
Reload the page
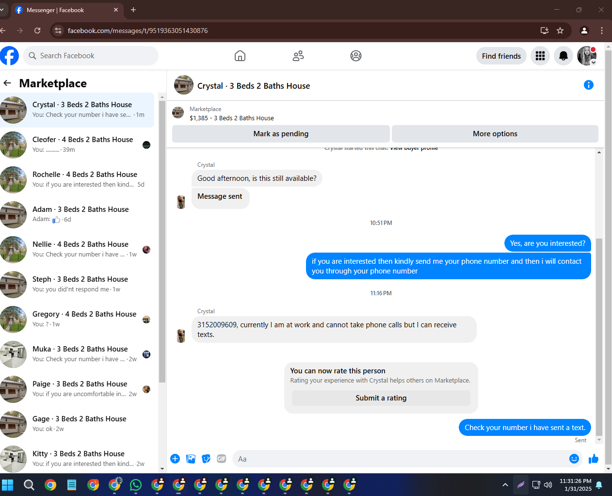[37, 31]
